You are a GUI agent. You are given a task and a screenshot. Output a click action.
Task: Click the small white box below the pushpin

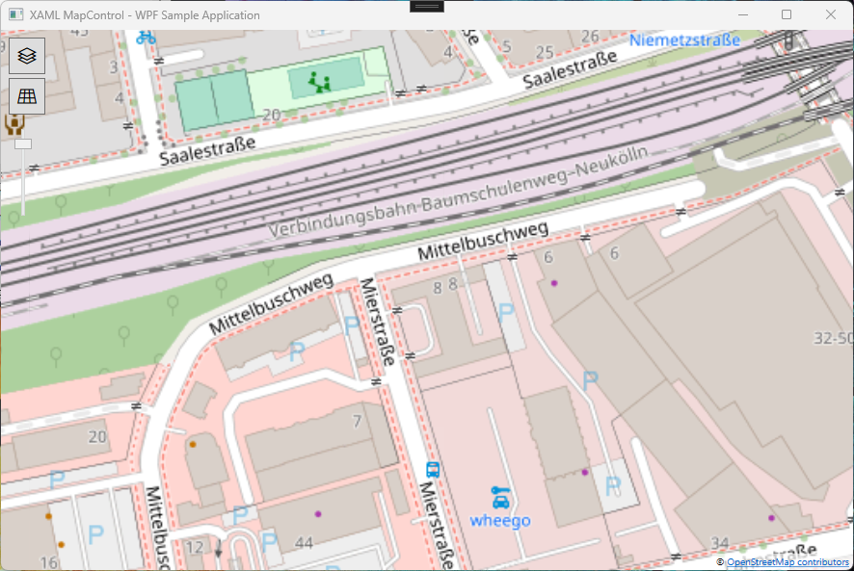point(21,143)
